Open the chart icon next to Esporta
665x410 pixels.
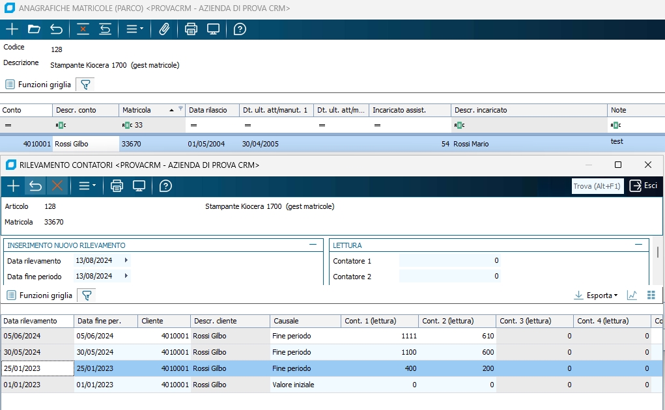click(x=632, y=295)
